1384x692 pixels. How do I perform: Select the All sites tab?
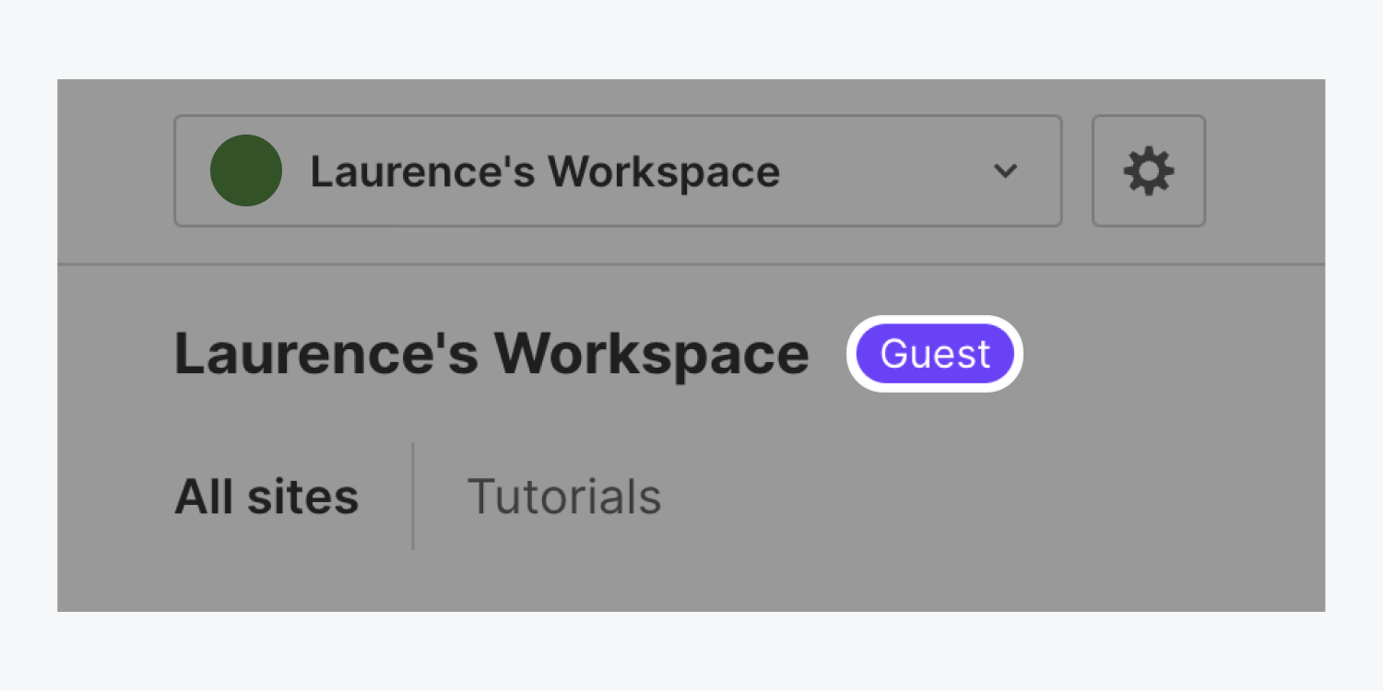(266, 497)
